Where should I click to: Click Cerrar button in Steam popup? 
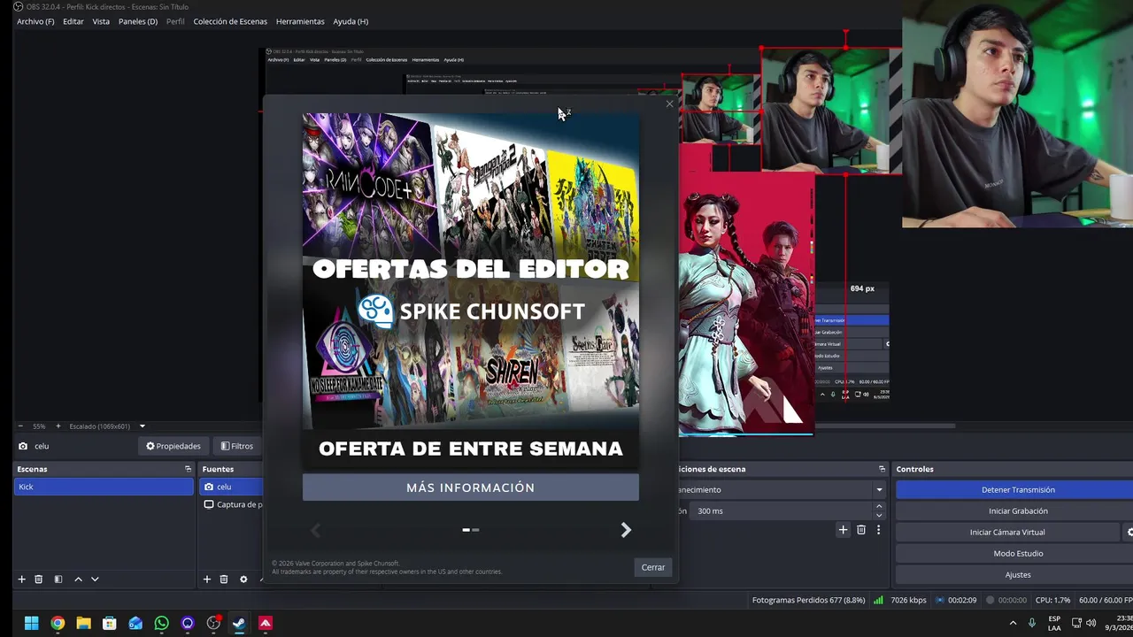click(x=653, y=567)
